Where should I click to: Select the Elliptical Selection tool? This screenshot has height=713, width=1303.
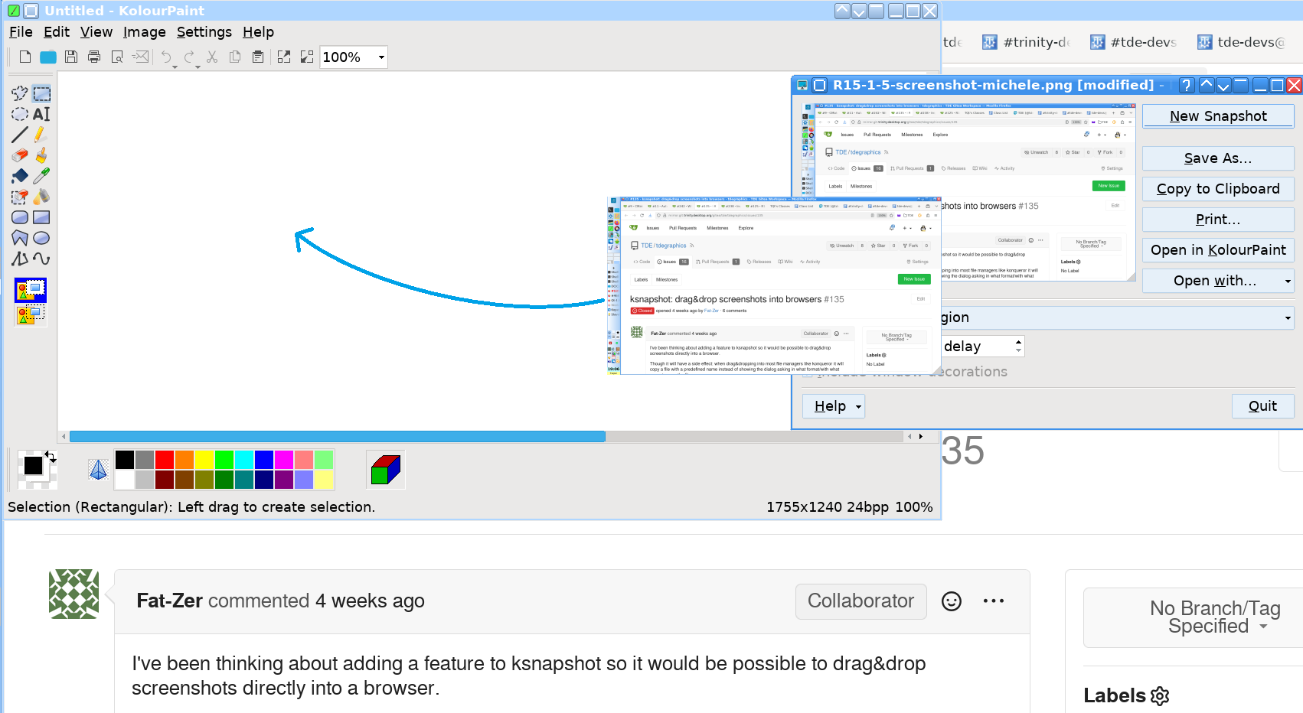pos(20,114)
